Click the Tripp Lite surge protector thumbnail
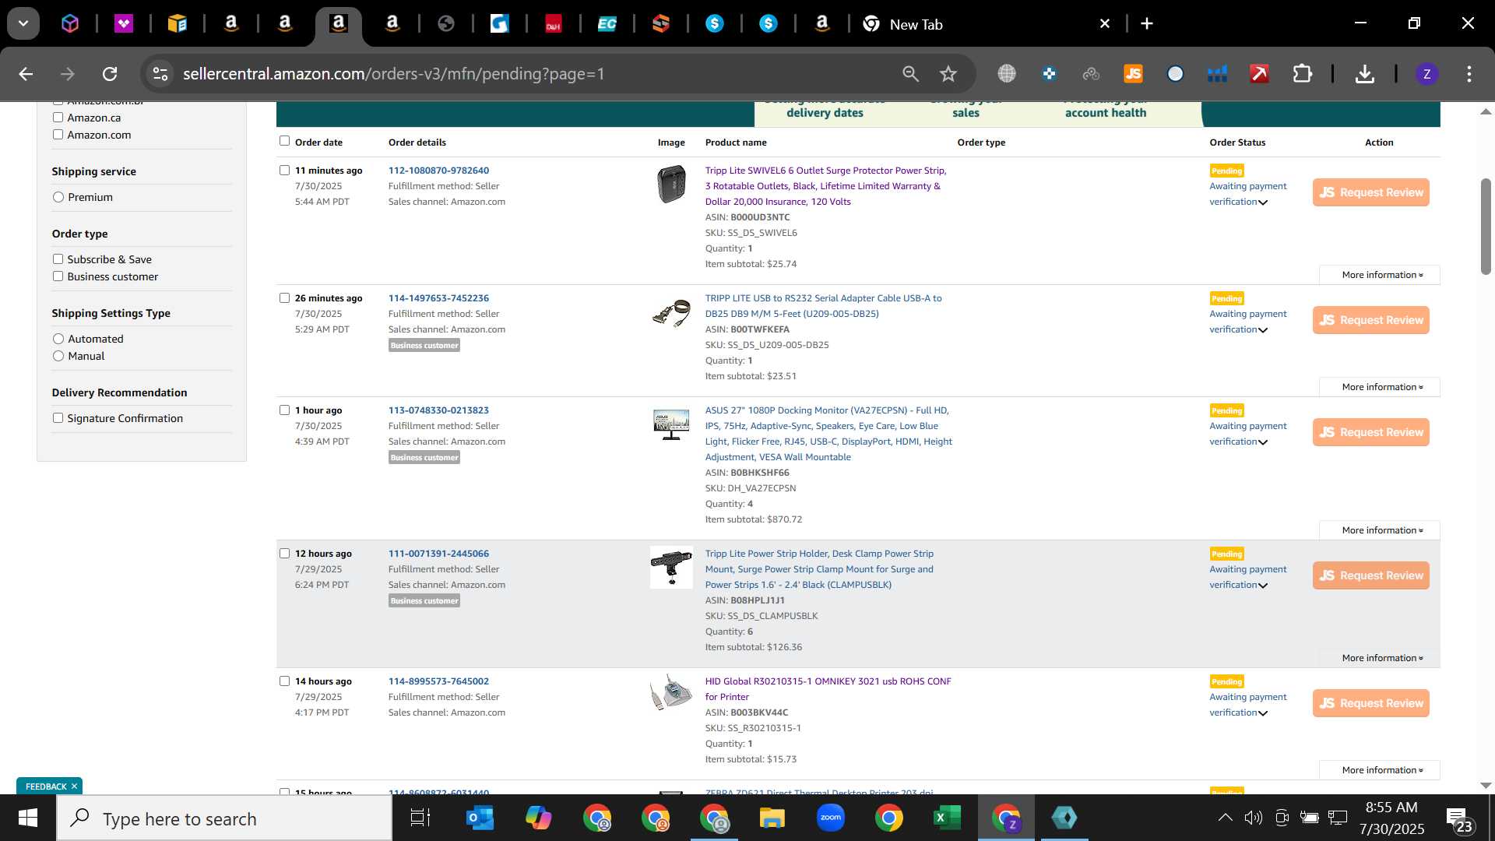 671,185
